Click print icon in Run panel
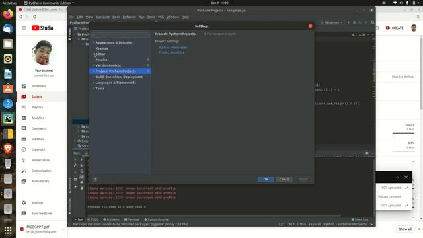The width and height of the screenshot is (423, 238). pyautogui.click(x=82, y=182)
